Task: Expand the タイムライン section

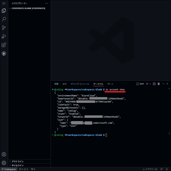Action: coord(18,165)
